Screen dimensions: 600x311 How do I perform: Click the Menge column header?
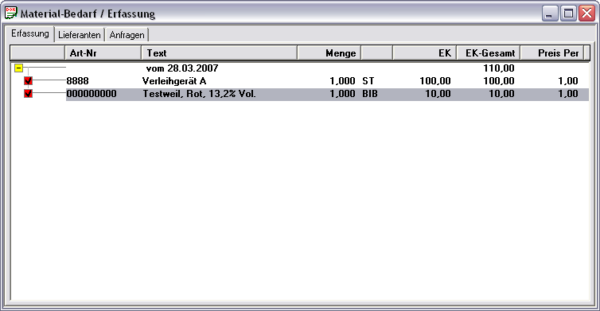pos(329,53)
